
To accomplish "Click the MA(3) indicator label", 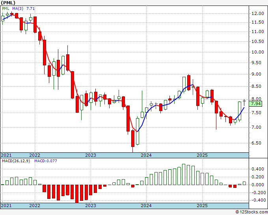I will (x=18, y=8).
